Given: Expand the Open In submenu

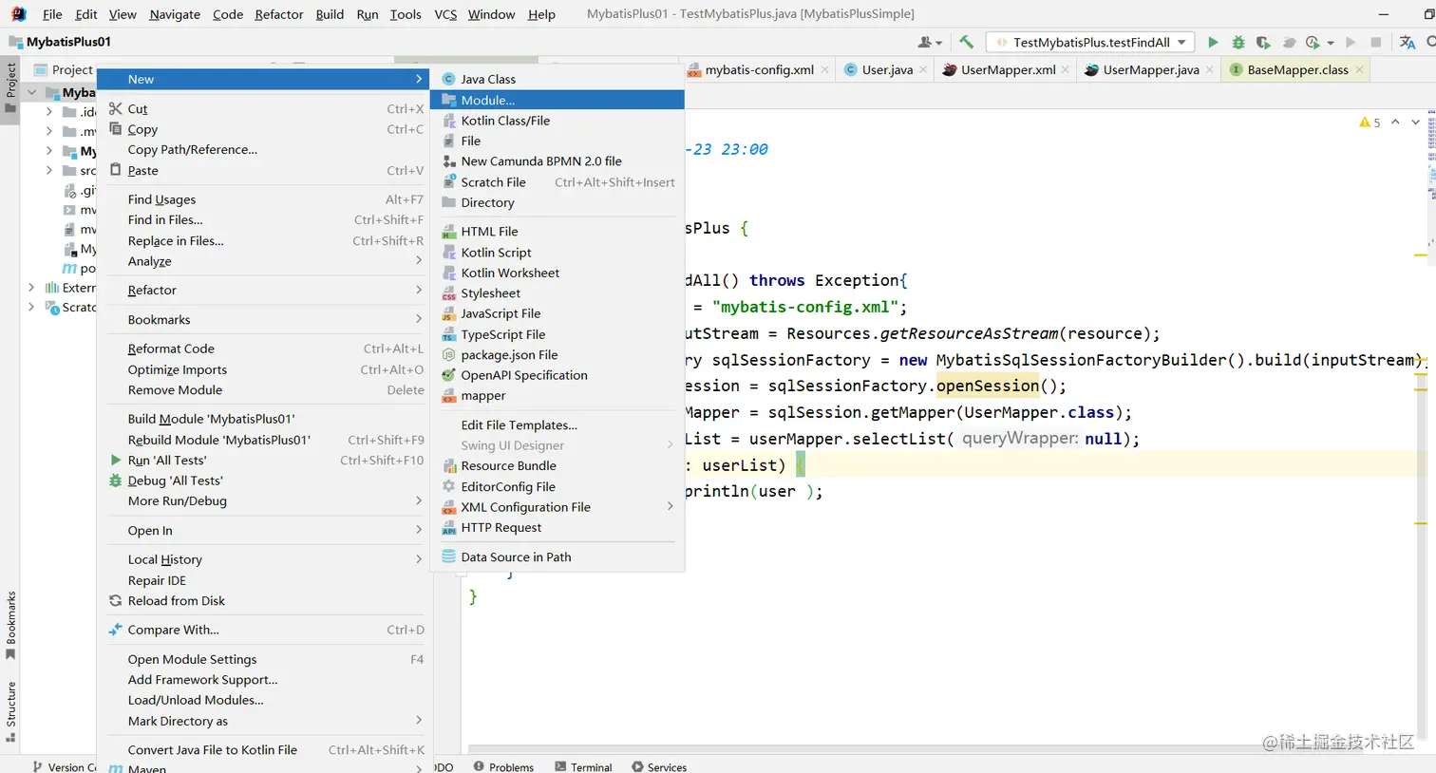Looking at the screenshot, I should pyautogui.click(x=265, y=530).
